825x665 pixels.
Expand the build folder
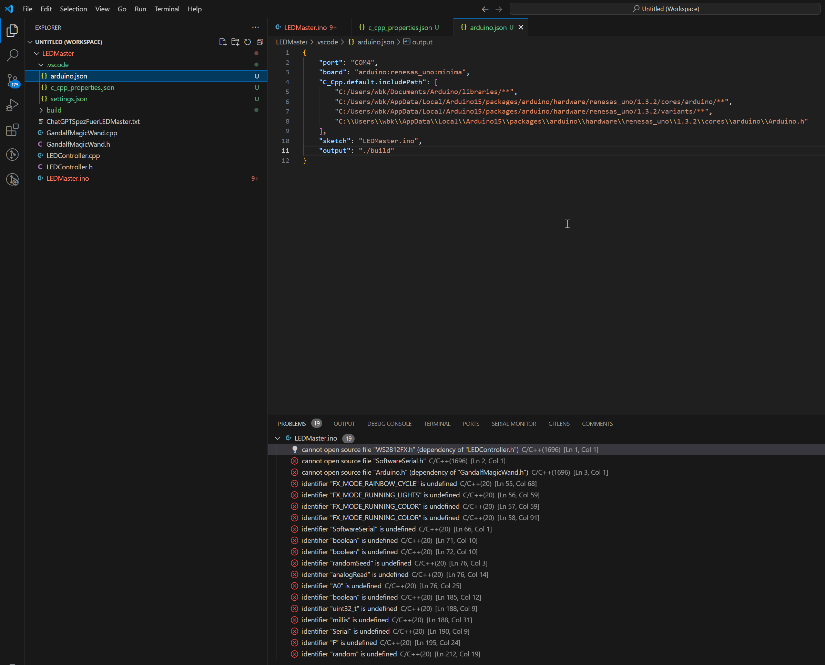(x=41, y=110)
